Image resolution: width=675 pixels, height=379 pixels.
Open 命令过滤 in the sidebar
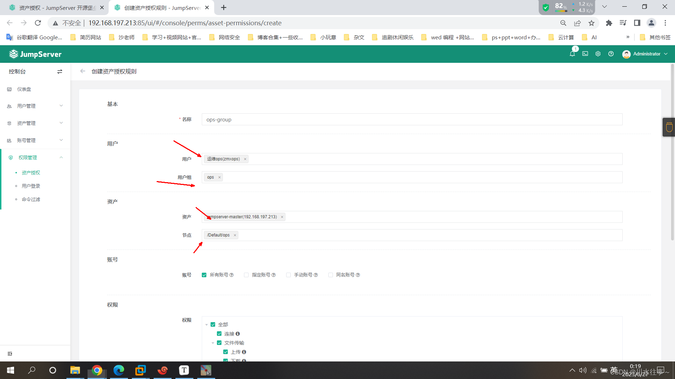31,199
